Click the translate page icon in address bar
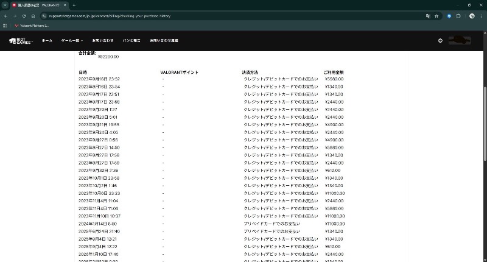Screen dimensions: 487x262 [428, 16]
